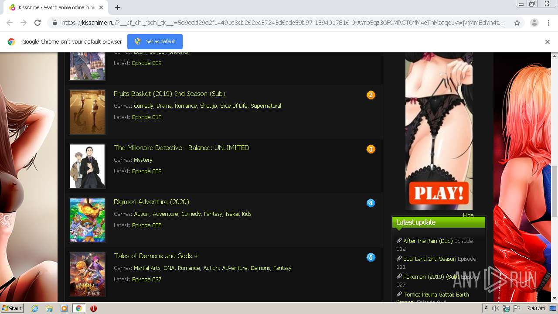Select the Mystery genre link

[143, 160]
